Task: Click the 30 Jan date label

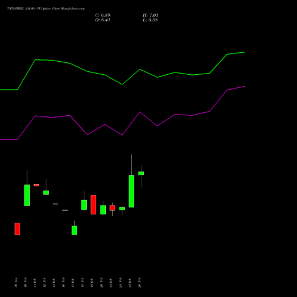Action: [x=16, y=283]
